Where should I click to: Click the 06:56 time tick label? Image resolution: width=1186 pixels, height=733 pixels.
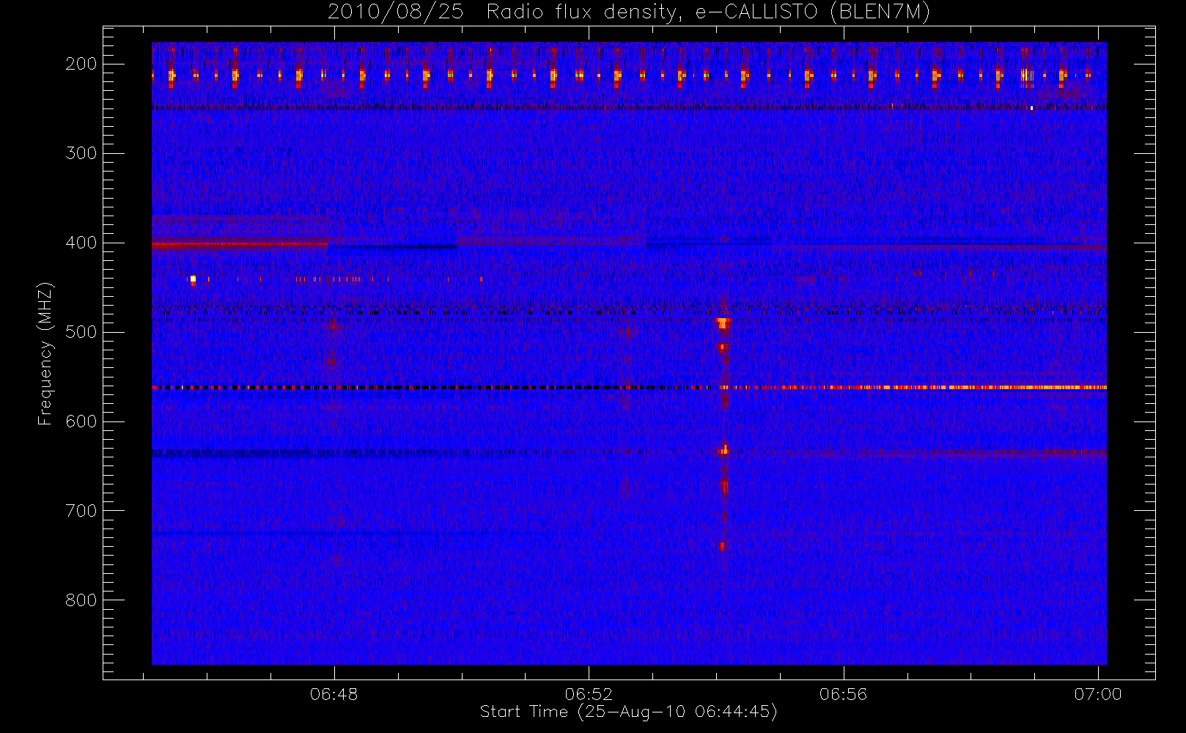coord(843,694)
